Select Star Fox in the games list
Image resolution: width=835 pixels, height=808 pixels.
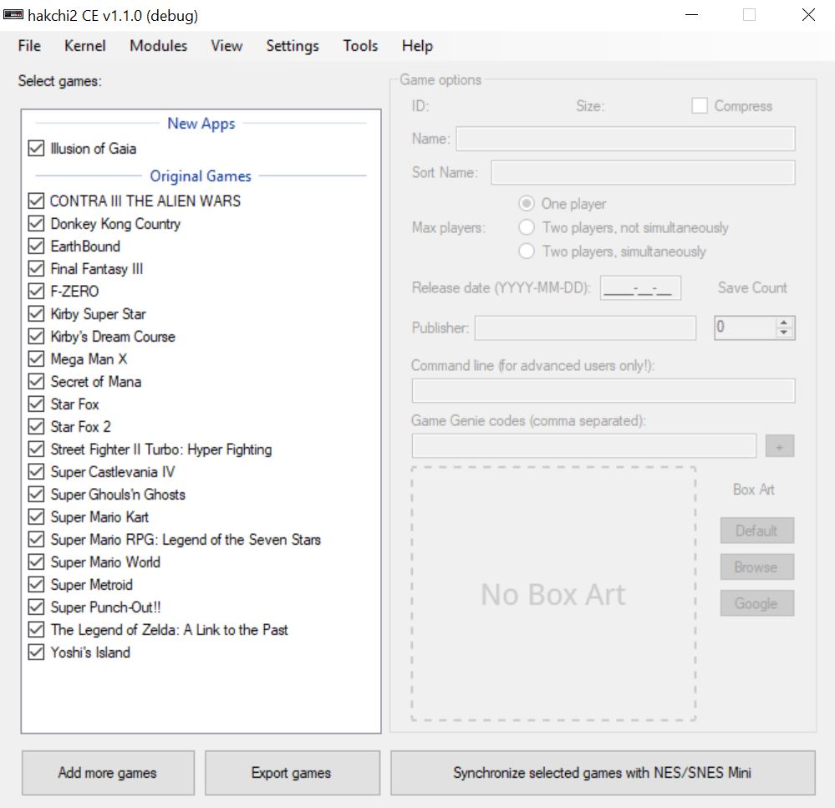[x=74, y=404]
